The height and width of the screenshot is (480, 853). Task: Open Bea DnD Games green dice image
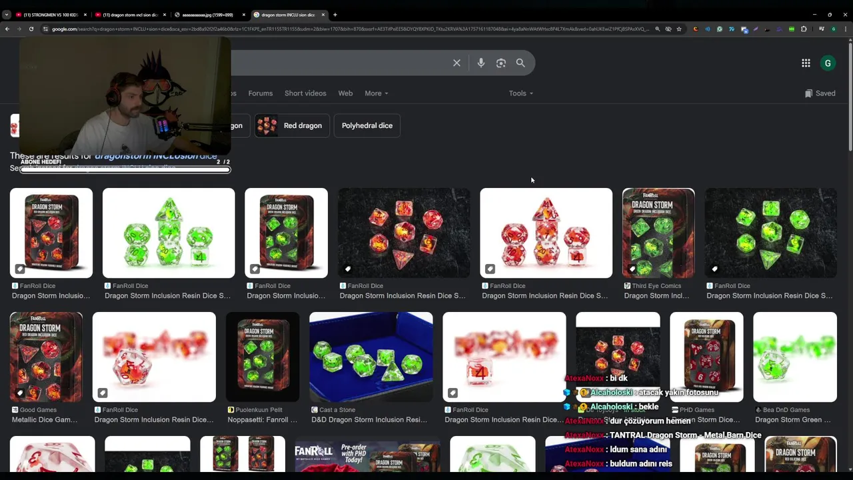(x=795, y=357)
